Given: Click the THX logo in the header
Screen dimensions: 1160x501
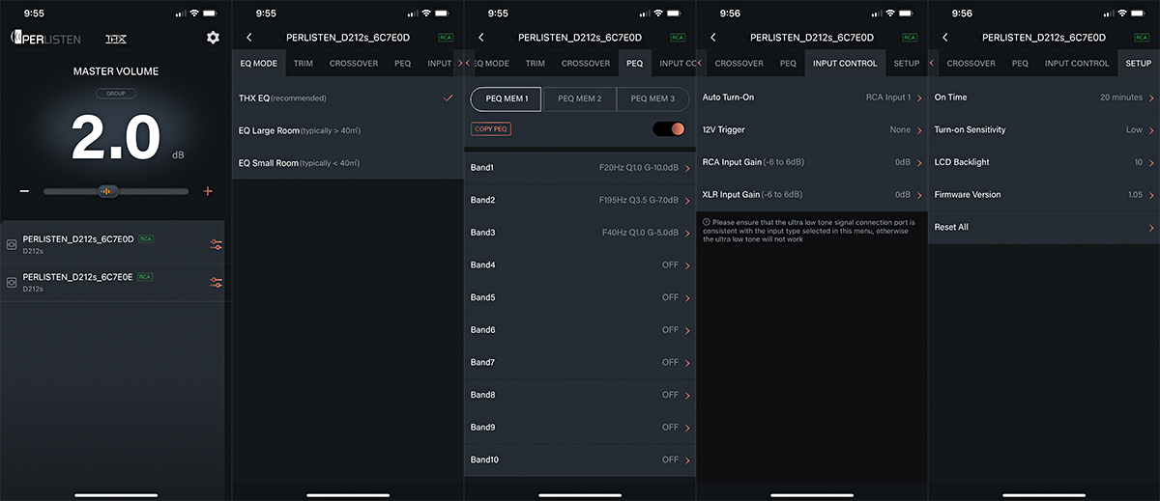Looking at the screenshot, I should coord(116,39).
